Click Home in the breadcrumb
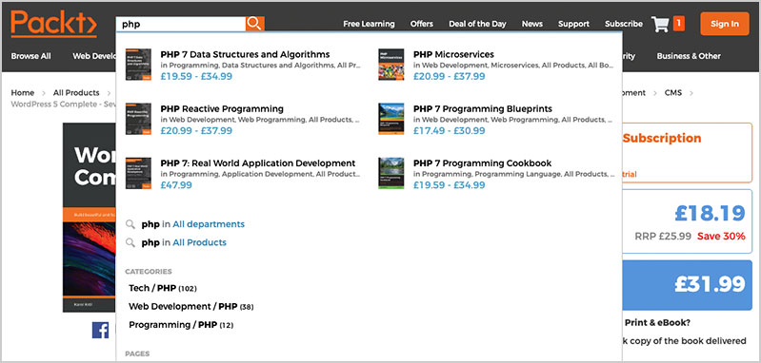The height and width of the screenshot is (363, 761). [23, 92]
